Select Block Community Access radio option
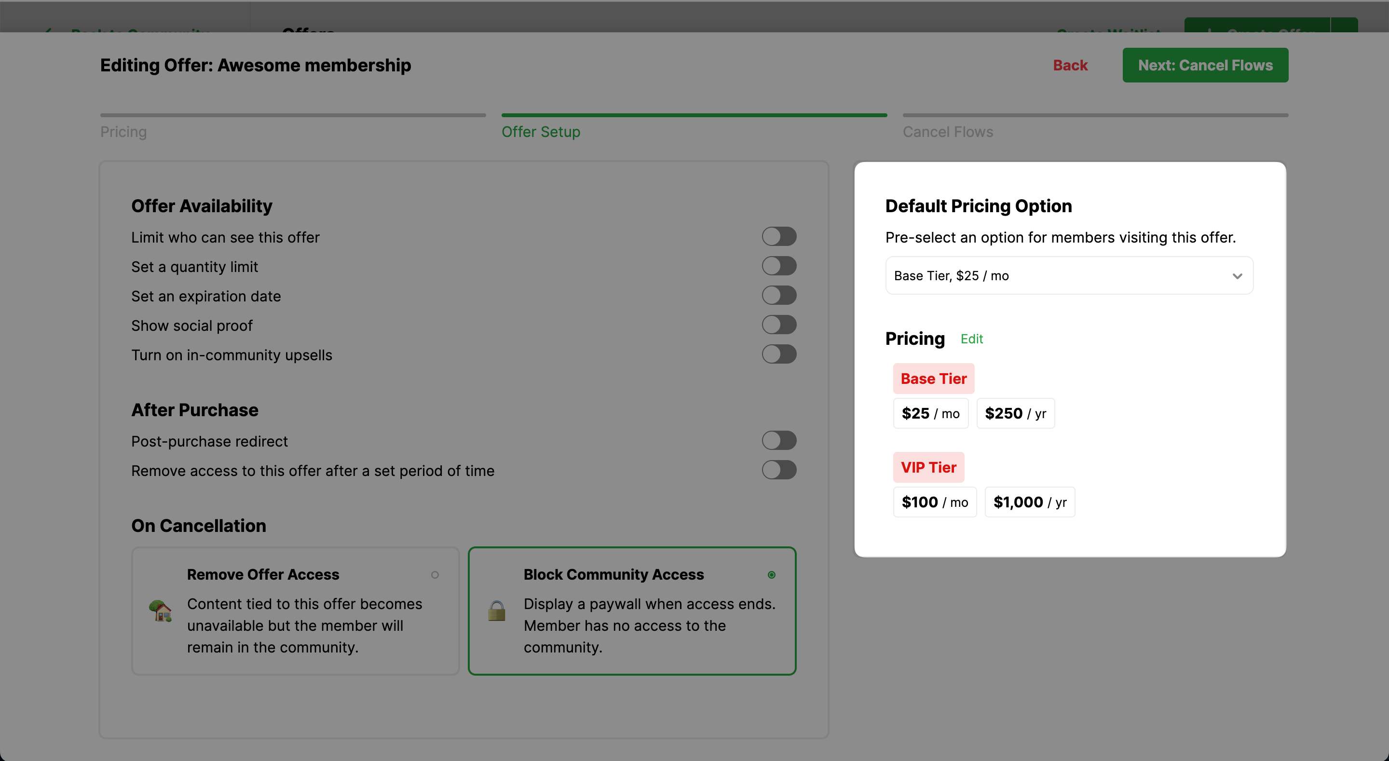Screen dimensions: 1389x761 (x=772, y=575)
